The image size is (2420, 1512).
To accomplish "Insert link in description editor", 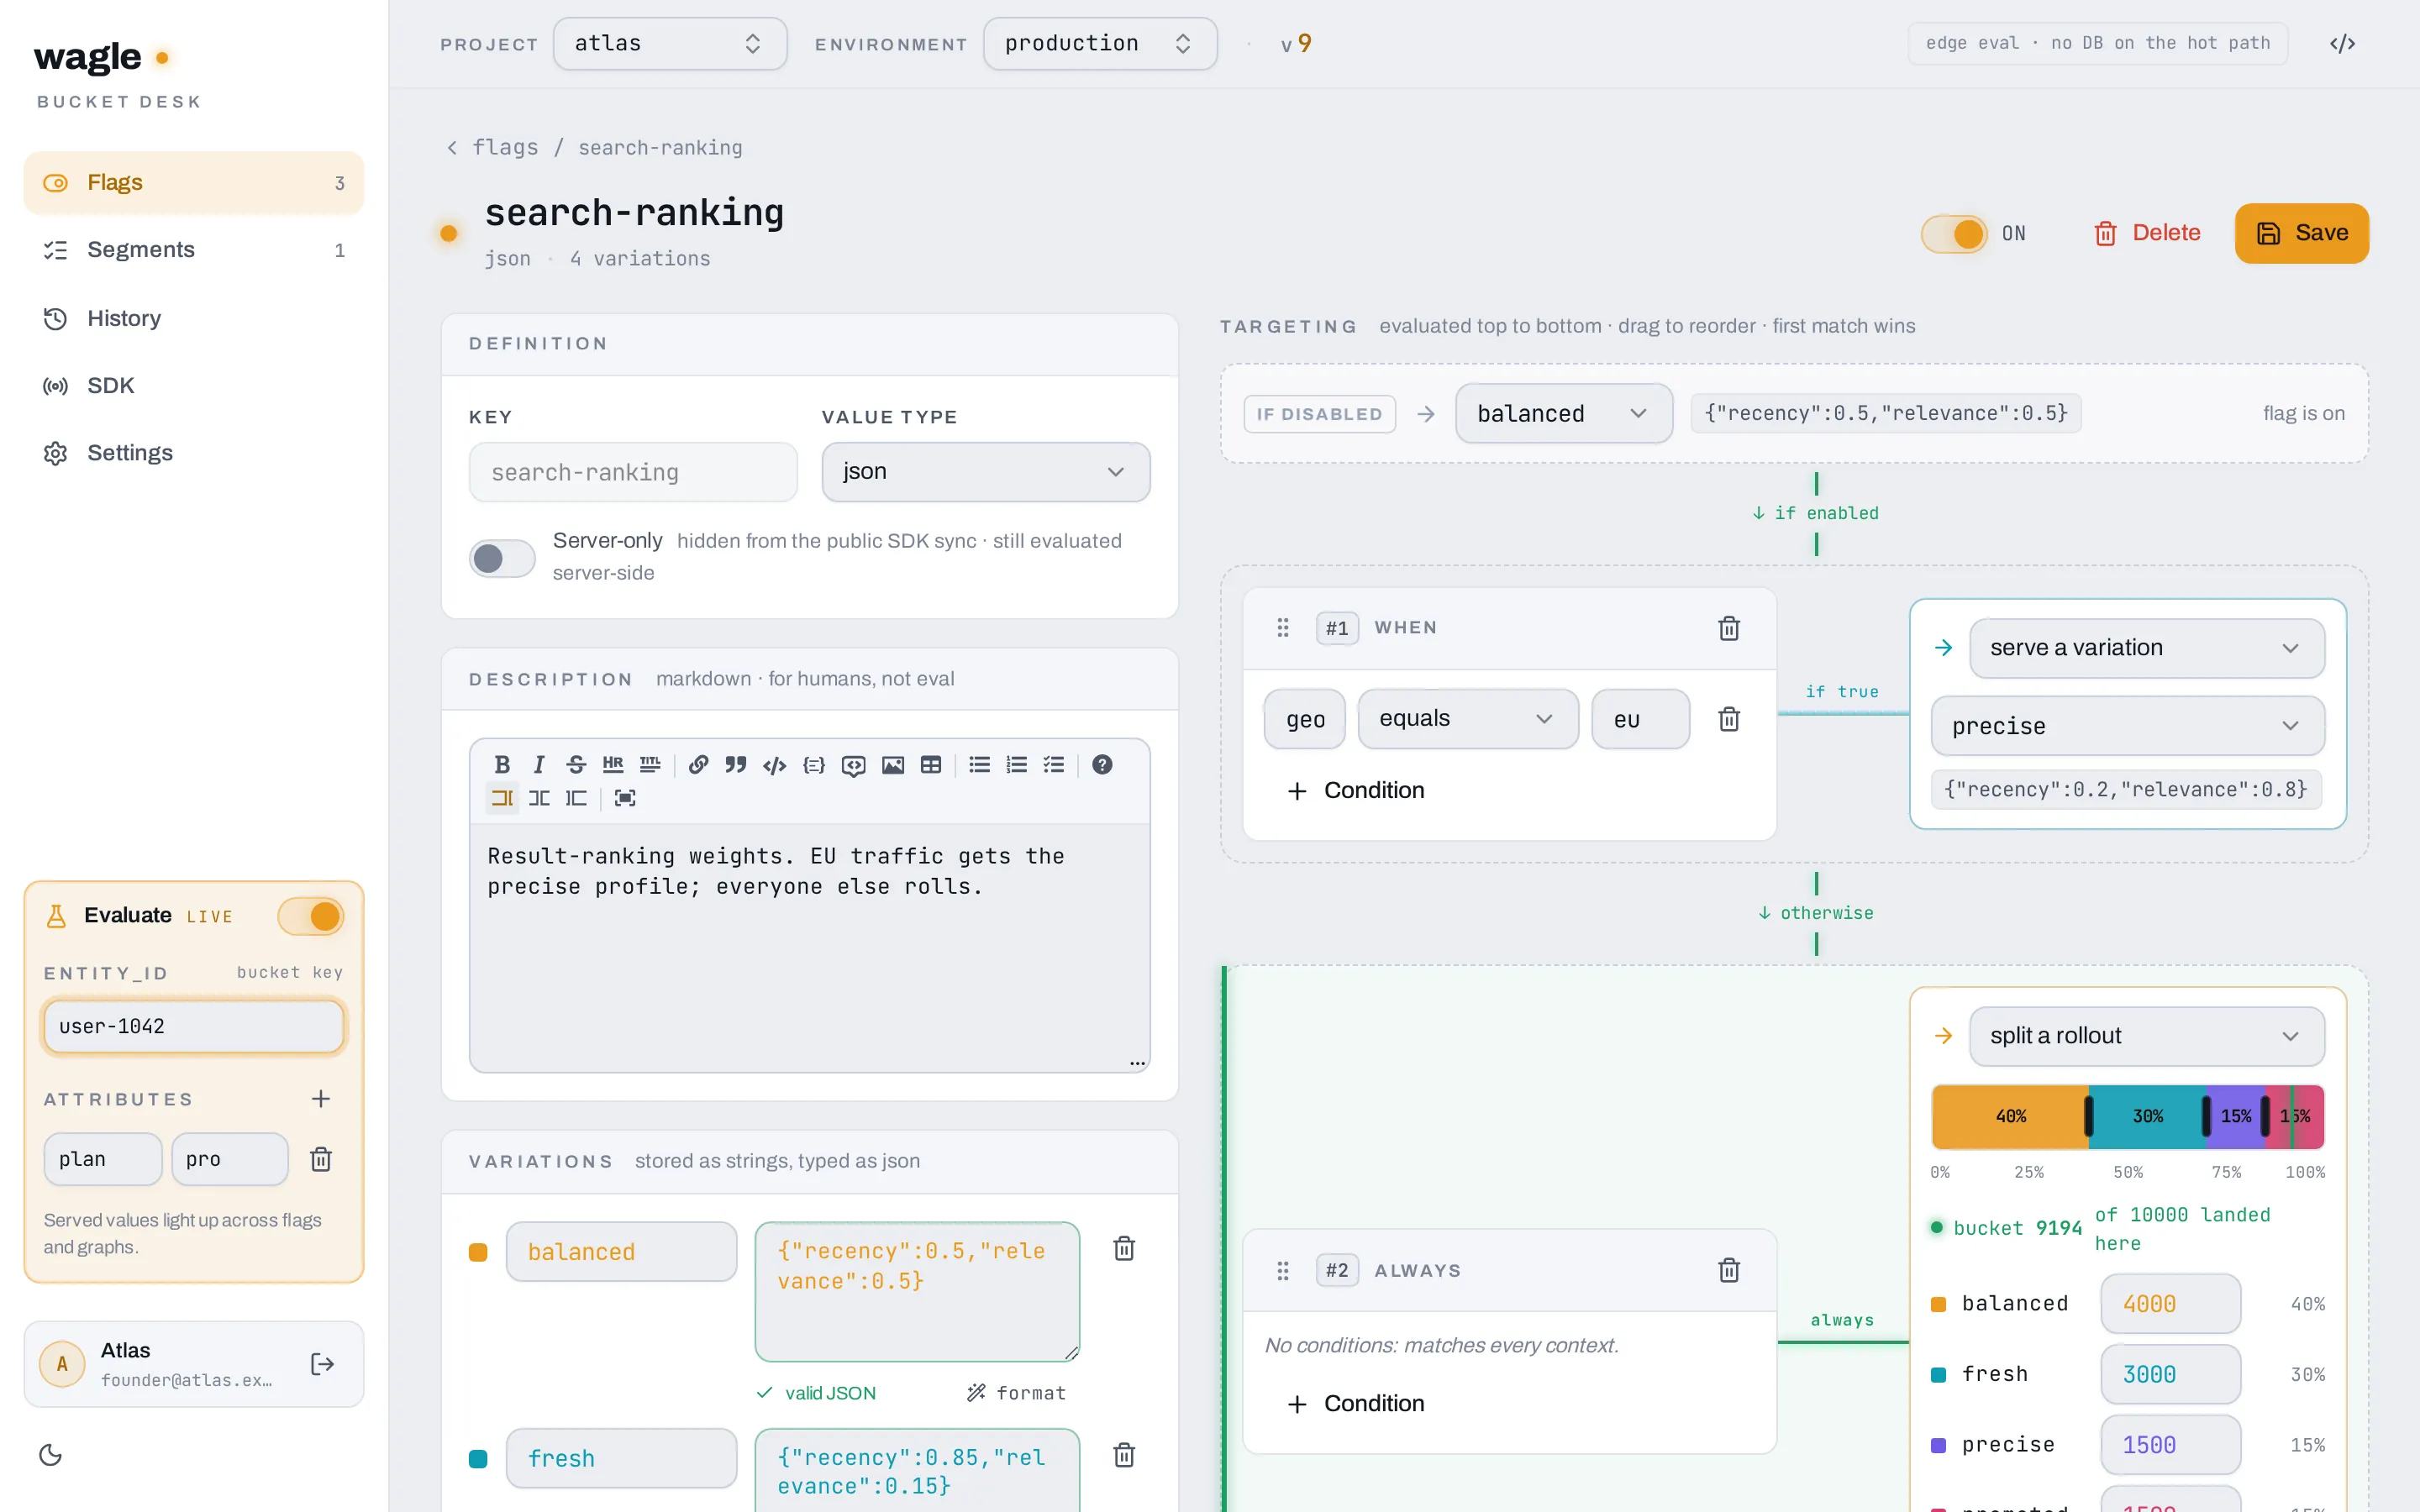I will [699, 765].
